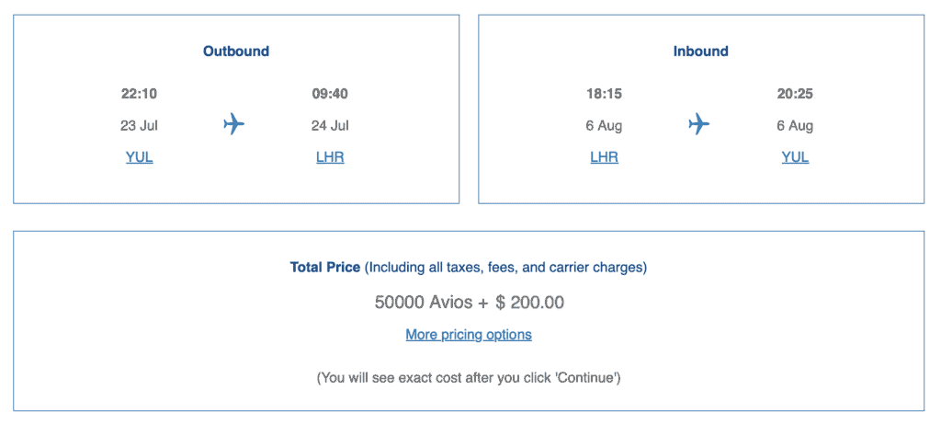Click the 23 Jul departure date
The height and width of the screenshot is (424, 941).
pyautogui.click(x=139, y=126)
